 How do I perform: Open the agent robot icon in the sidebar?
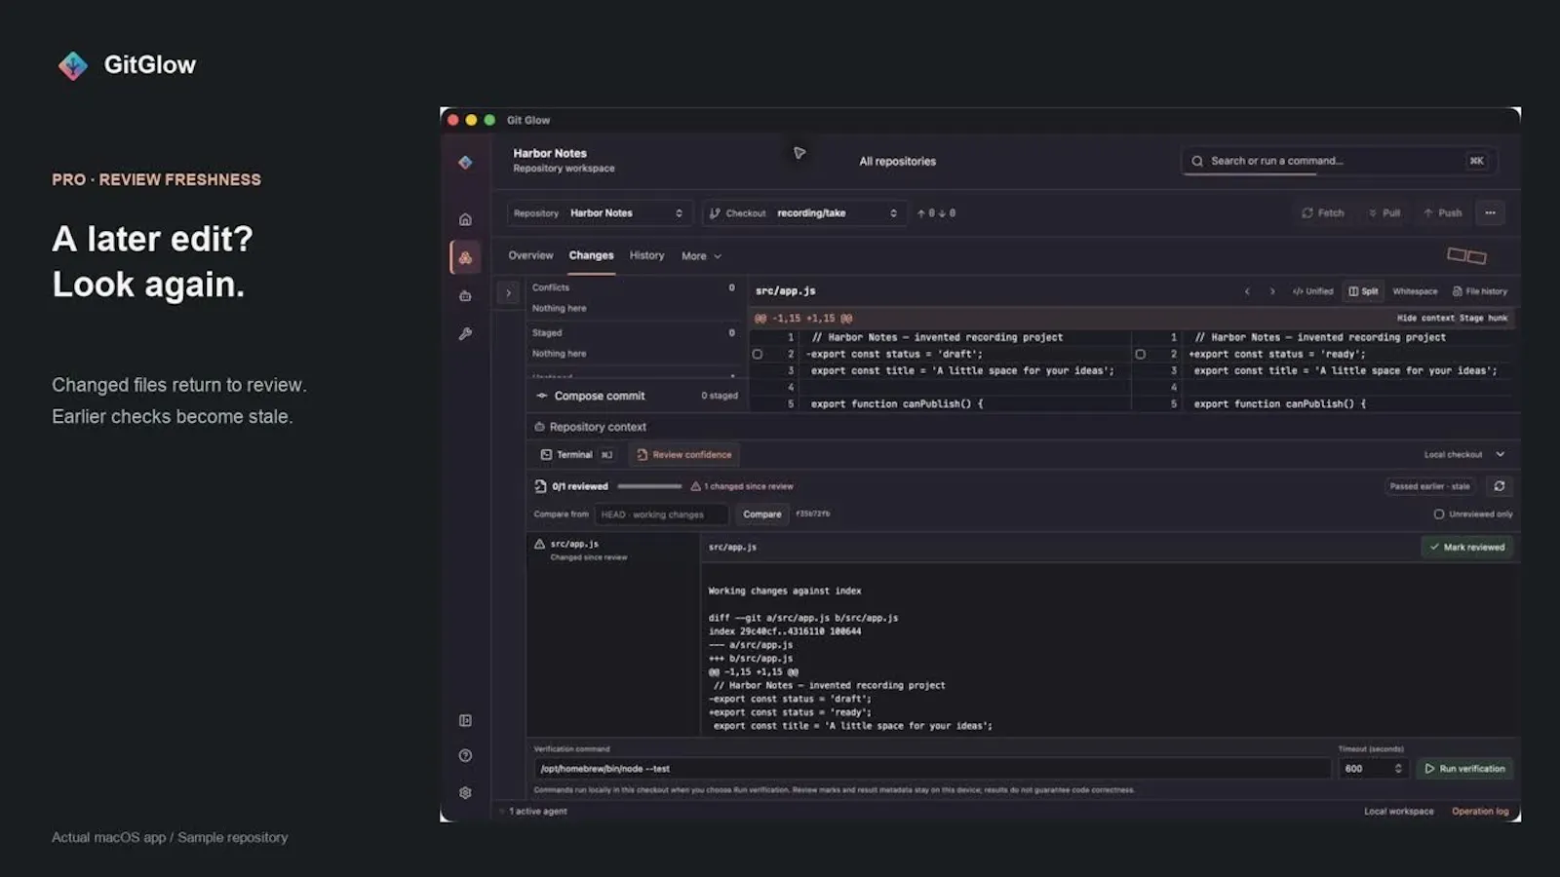pos(465,295)
